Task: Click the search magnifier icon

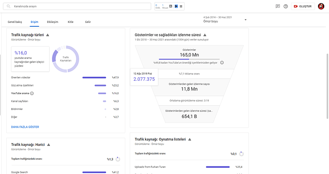Action: click(9, 6)
